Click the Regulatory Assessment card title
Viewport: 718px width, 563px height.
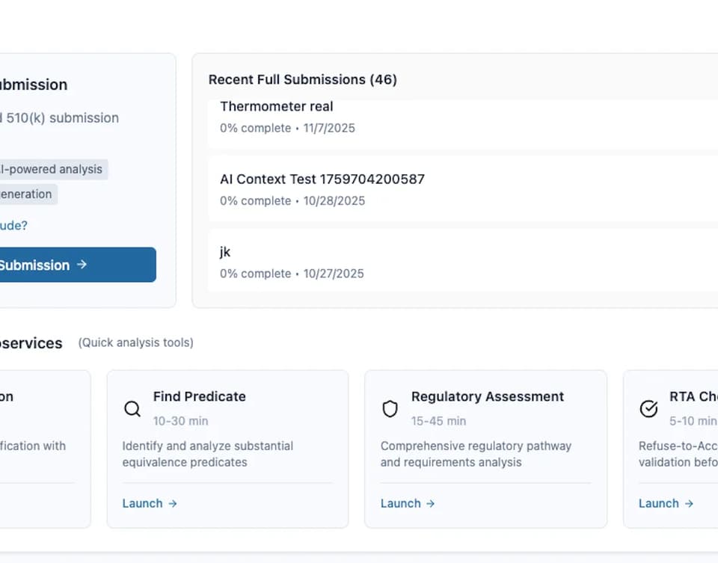[487, 396]
